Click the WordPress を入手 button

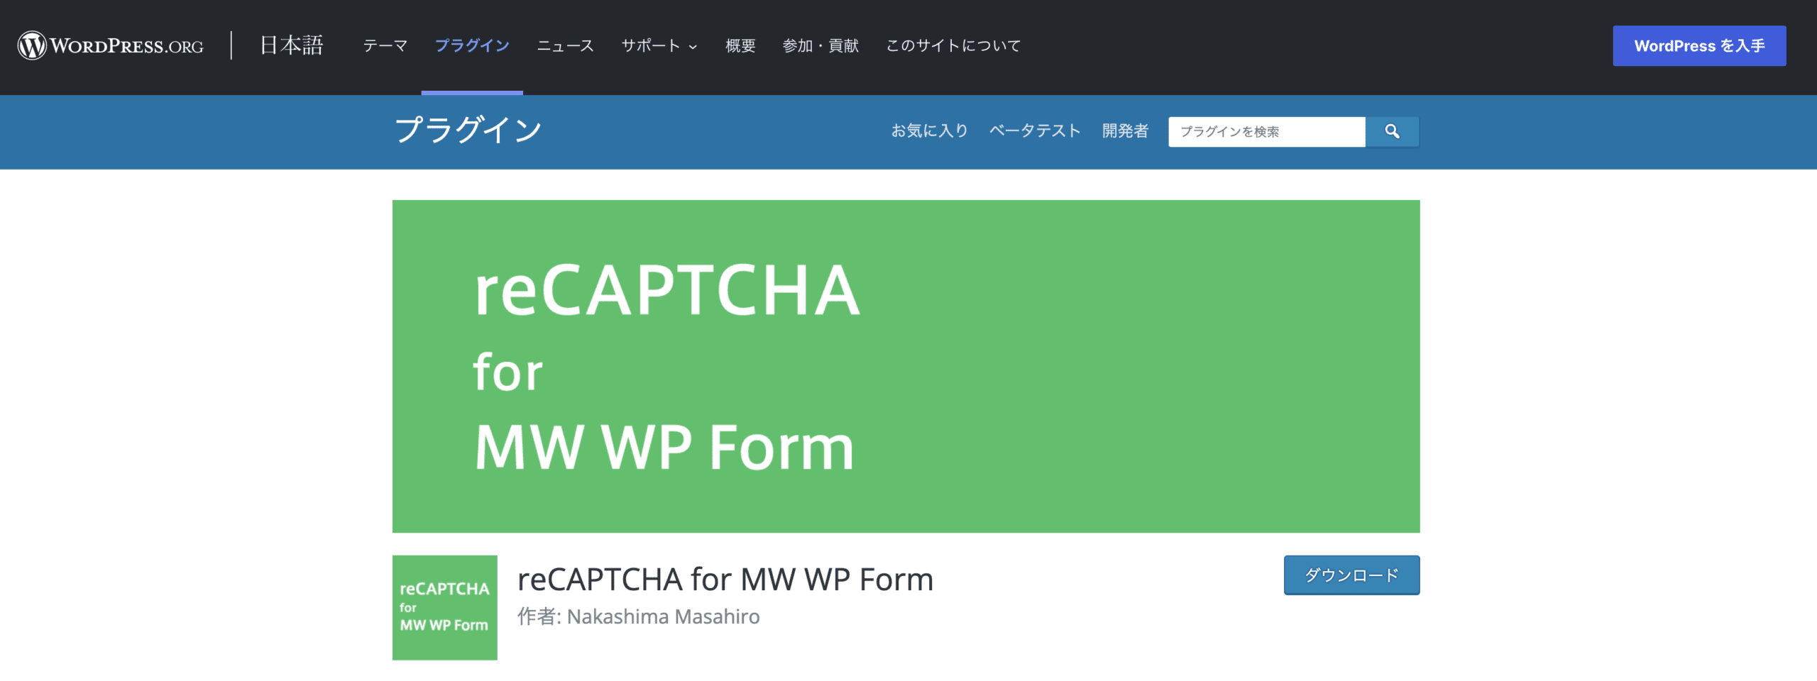(x=1699, y=45)
